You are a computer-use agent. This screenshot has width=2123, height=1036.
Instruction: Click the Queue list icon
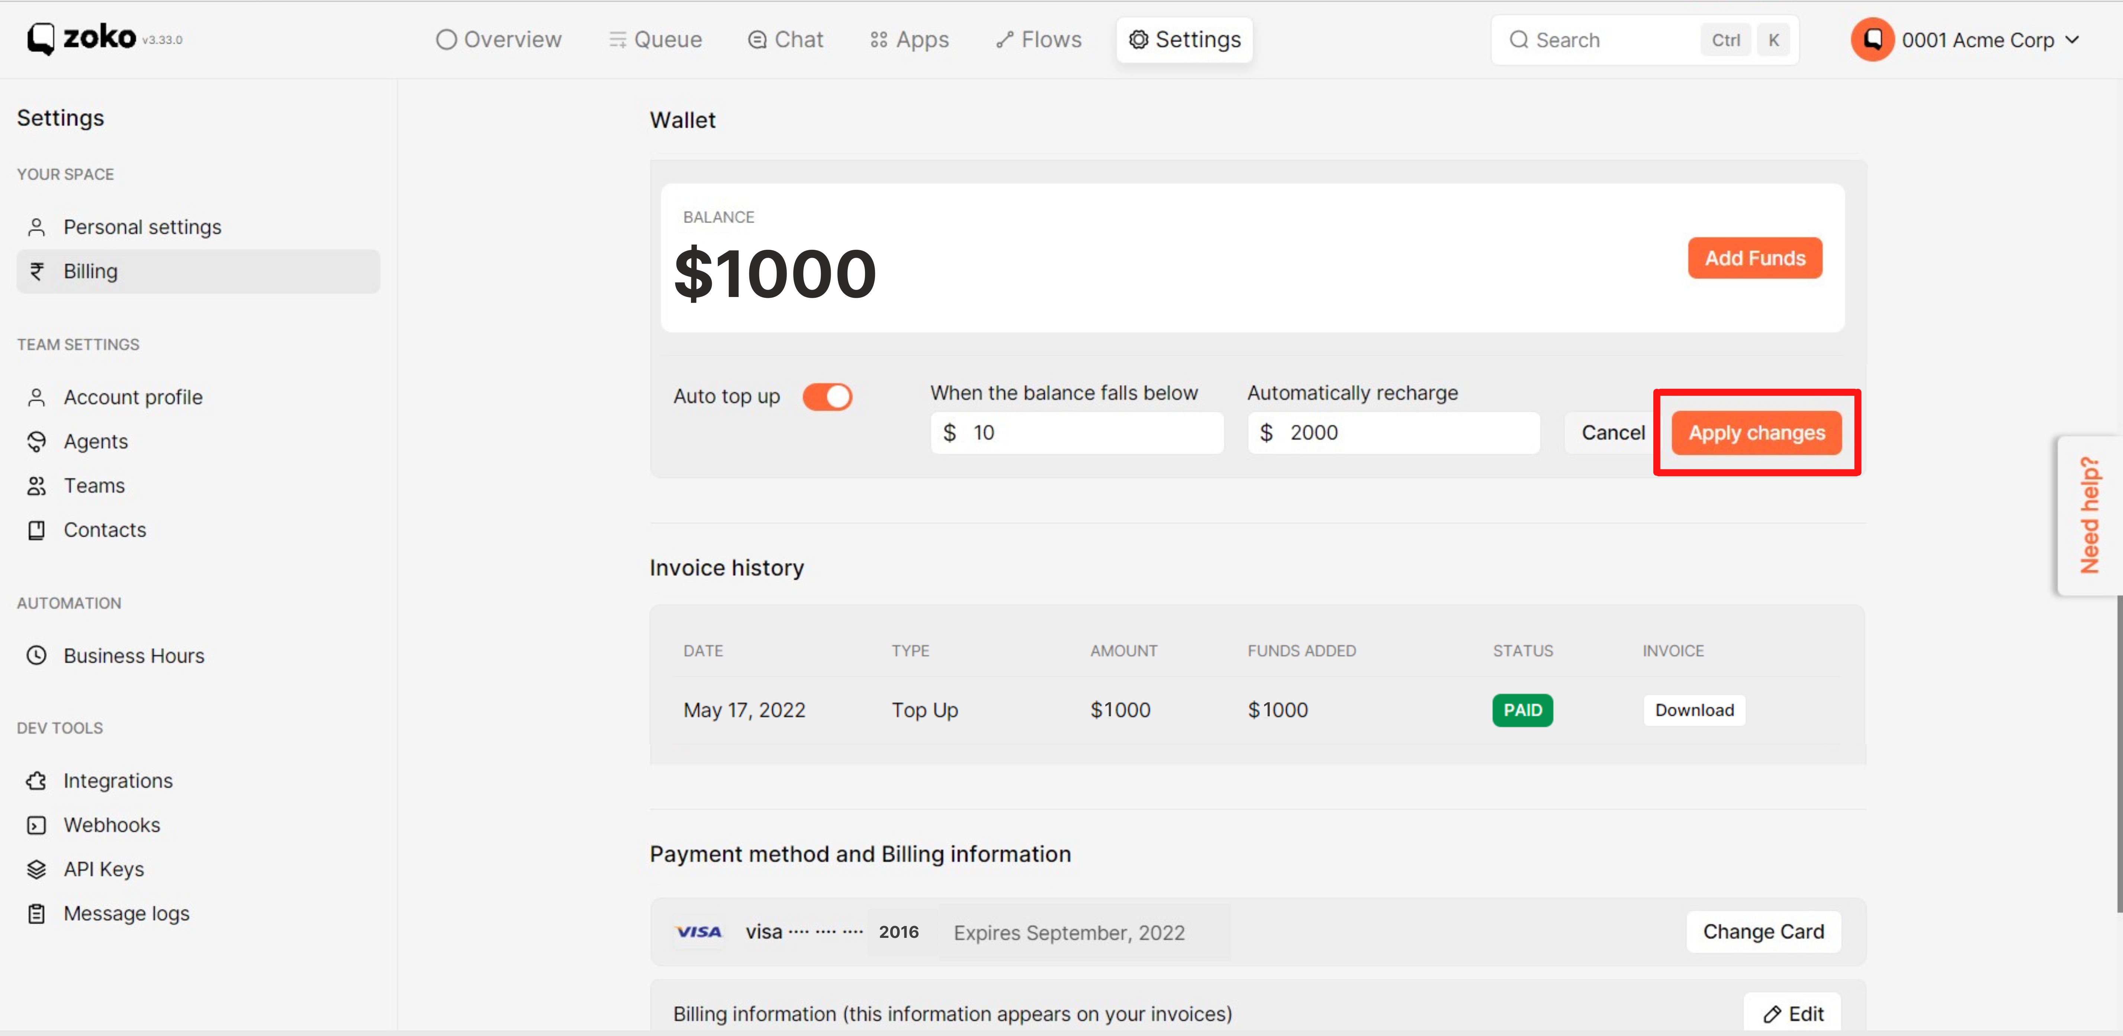click(x=617, y=39)
